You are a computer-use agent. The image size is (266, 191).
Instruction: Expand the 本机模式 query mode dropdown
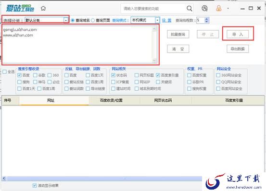[157, 20]
